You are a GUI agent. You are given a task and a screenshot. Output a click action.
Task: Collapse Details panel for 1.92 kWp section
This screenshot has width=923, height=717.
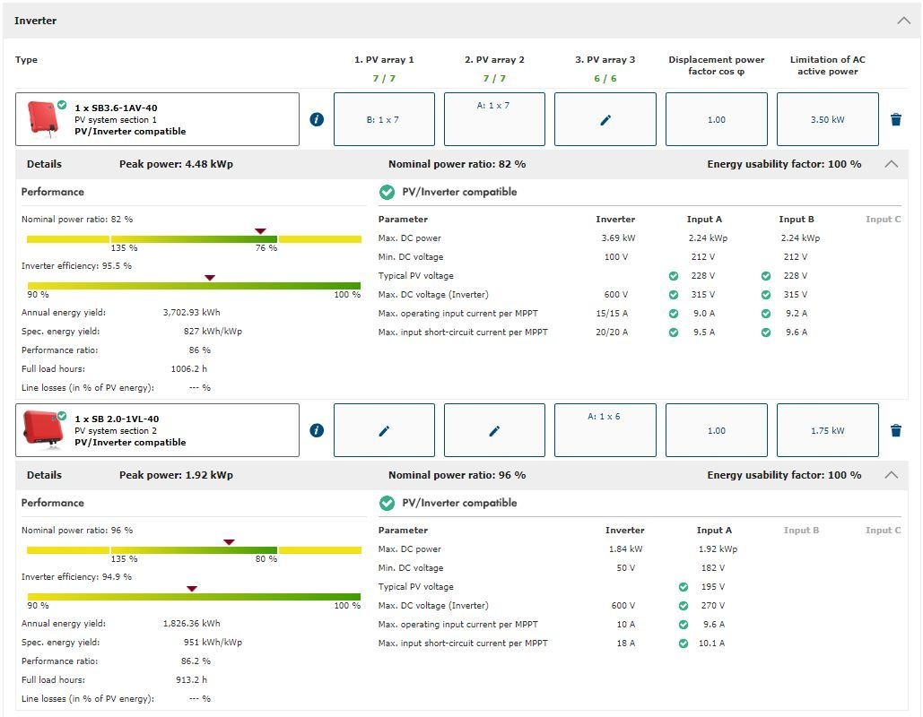click(x=891, y=475)
